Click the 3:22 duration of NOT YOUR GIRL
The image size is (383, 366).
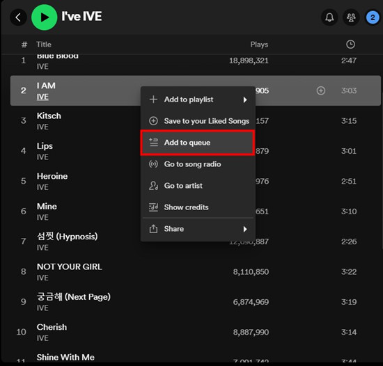349,272
